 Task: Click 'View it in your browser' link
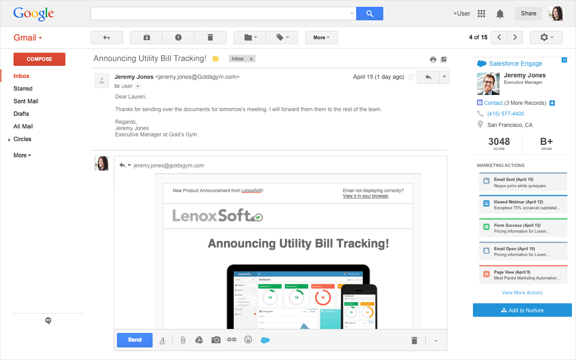click(366, 196)
